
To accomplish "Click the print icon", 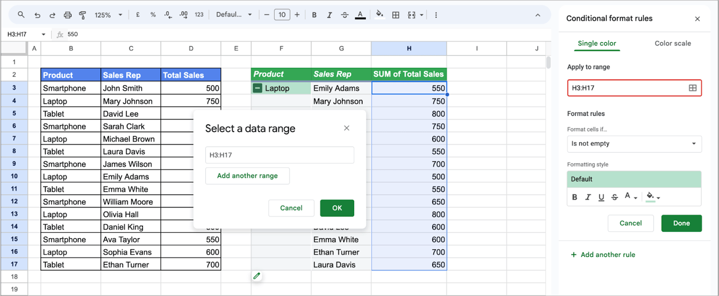I will coord(67,15).
